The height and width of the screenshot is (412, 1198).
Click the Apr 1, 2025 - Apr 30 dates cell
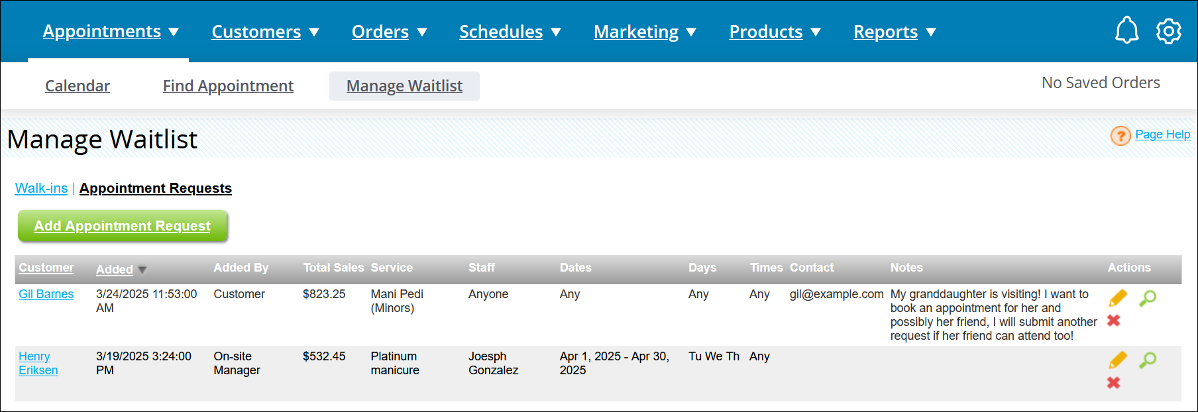tap(614, 363)
